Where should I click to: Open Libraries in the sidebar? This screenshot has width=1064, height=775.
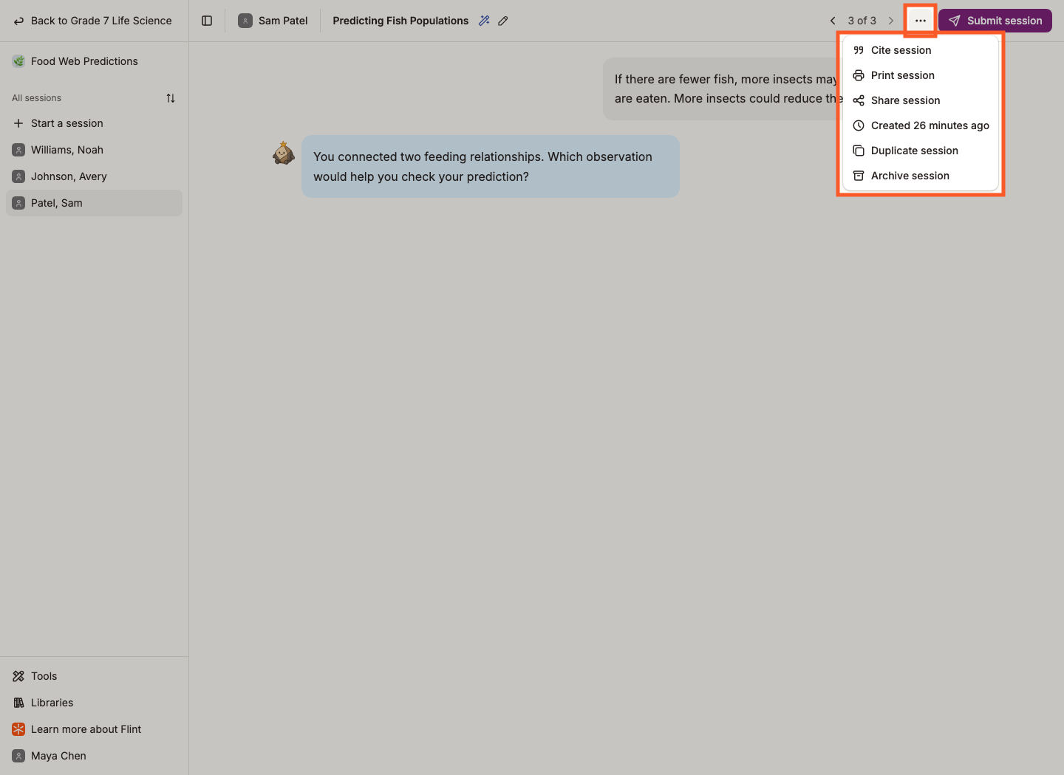pos(94,703)
